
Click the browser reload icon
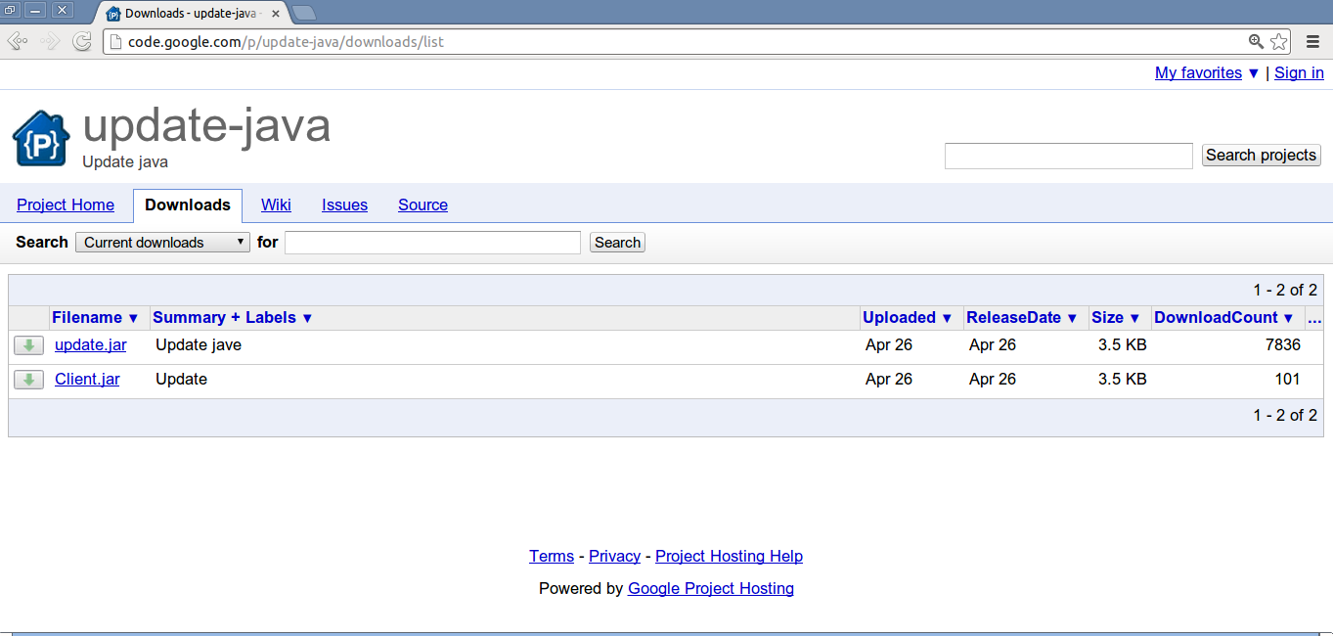[82, 41]
